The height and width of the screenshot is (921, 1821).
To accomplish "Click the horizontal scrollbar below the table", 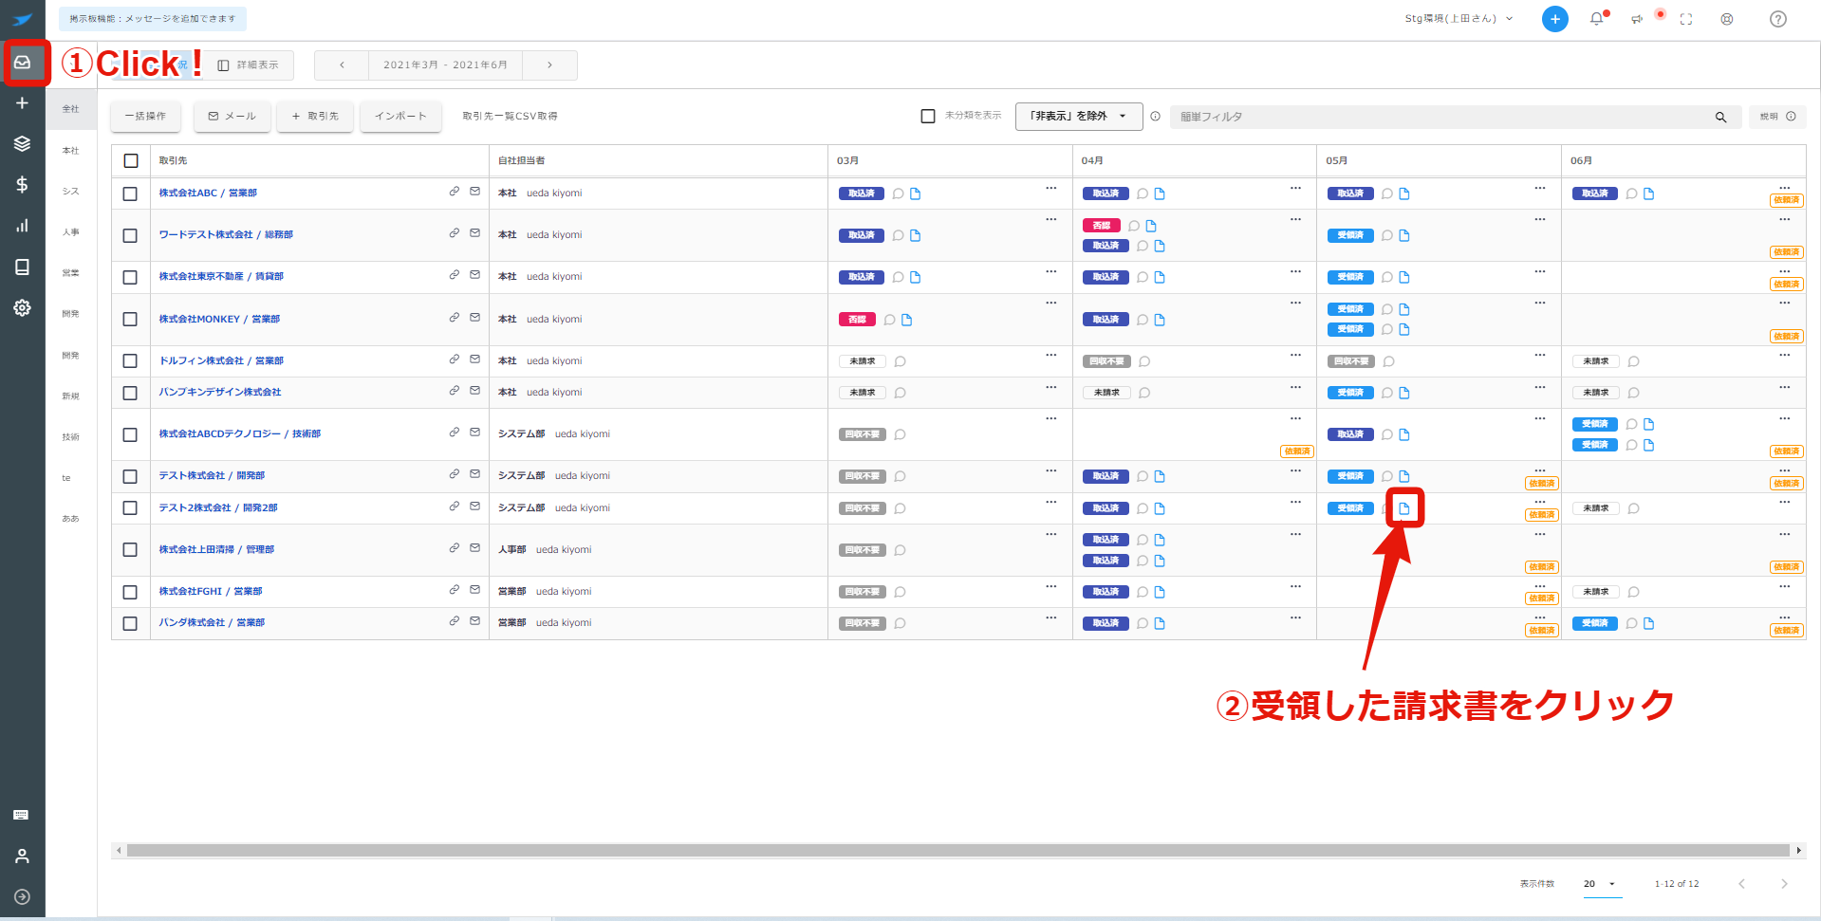I will tap(958, 851).
